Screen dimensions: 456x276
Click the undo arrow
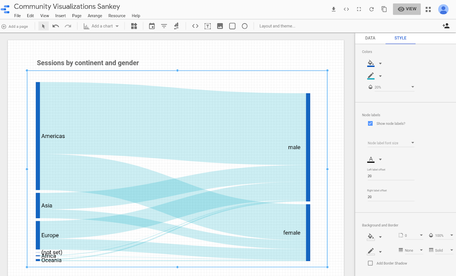[x=56, y=26]
